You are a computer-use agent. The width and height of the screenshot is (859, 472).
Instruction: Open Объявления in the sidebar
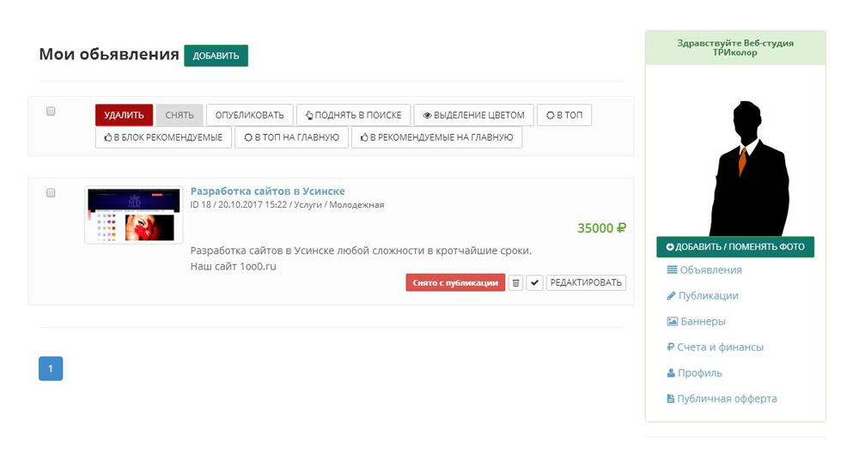click(x=704, y=270)
